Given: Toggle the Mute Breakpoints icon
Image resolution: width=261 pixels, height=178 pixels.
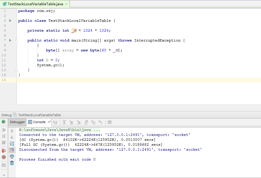Looking at the screenshot, I should 4,157.
